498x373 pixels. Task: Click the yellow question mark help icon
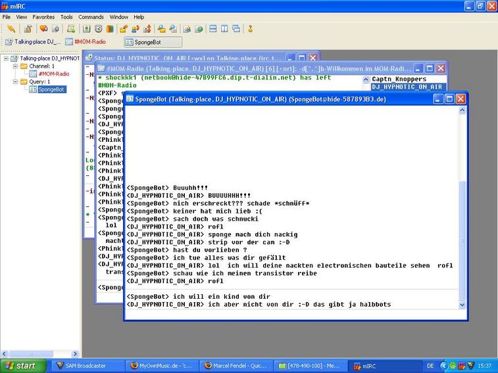[250, 29]
